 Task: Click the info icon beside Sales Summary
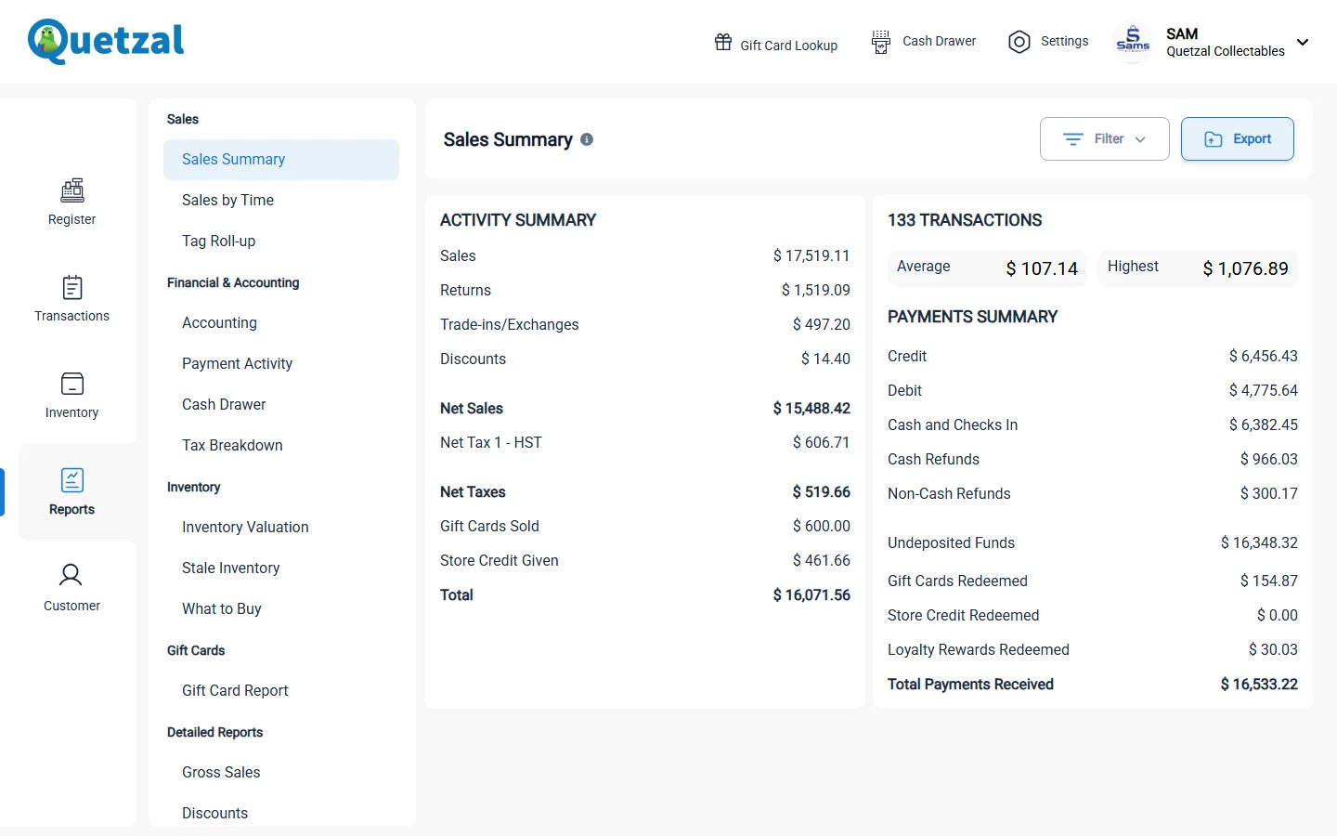pos(587,139)
